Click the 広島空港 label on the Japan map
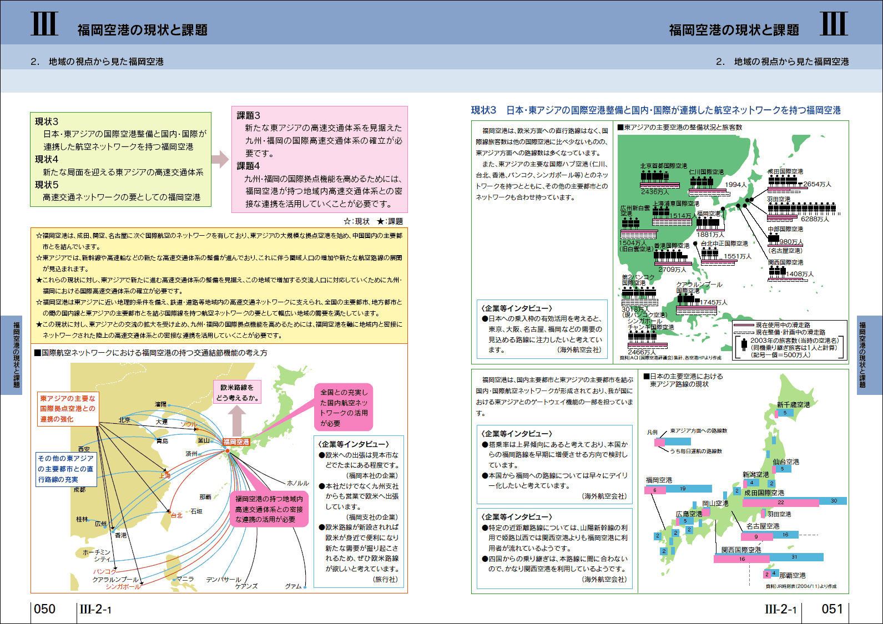883x624 pixels. (x=689, y=514)
